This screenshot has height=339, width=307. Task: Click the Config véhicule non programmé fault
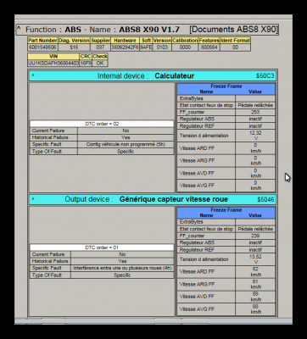126,144
